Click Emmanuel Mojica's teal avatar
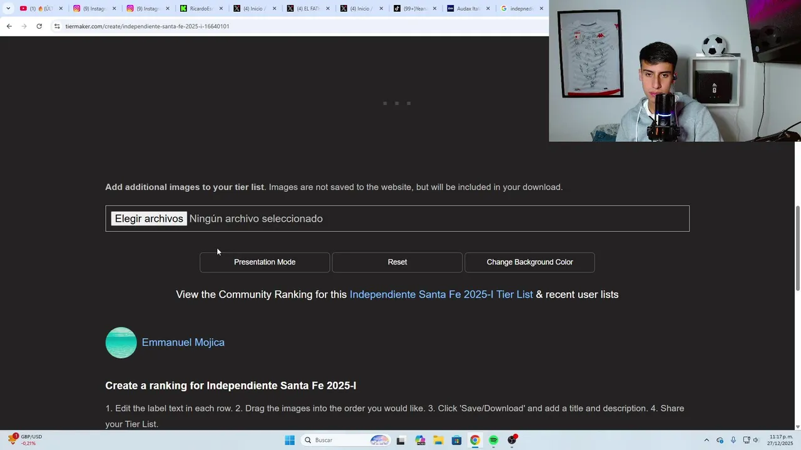801x450 pixels. (121, 342)
